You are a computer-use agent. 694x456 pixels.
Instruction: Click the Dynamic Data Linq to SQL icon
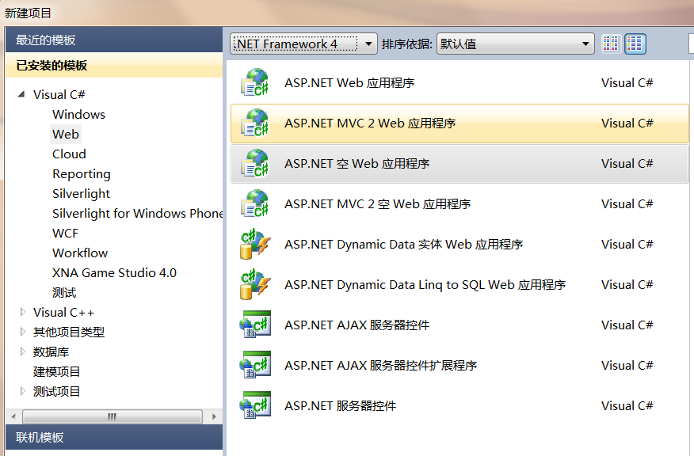coord(255,284)
